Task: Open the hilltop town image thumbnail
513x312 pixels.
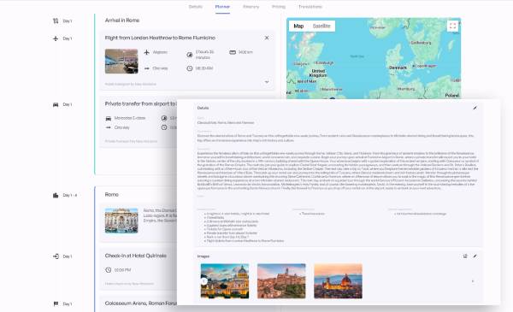Action: point(281,281)
